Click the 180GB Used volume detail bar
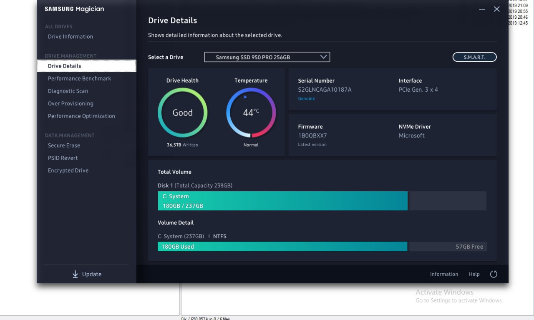The height and width of the screenshot is (320, 534). click(x=282, y=247)
